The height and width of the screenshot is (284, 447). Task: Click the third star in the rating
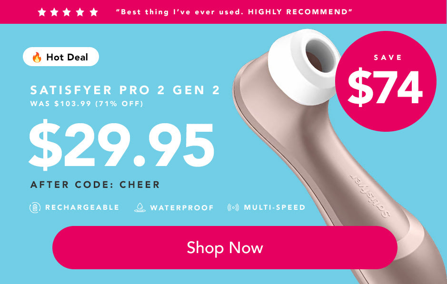(x=67, y=12)
